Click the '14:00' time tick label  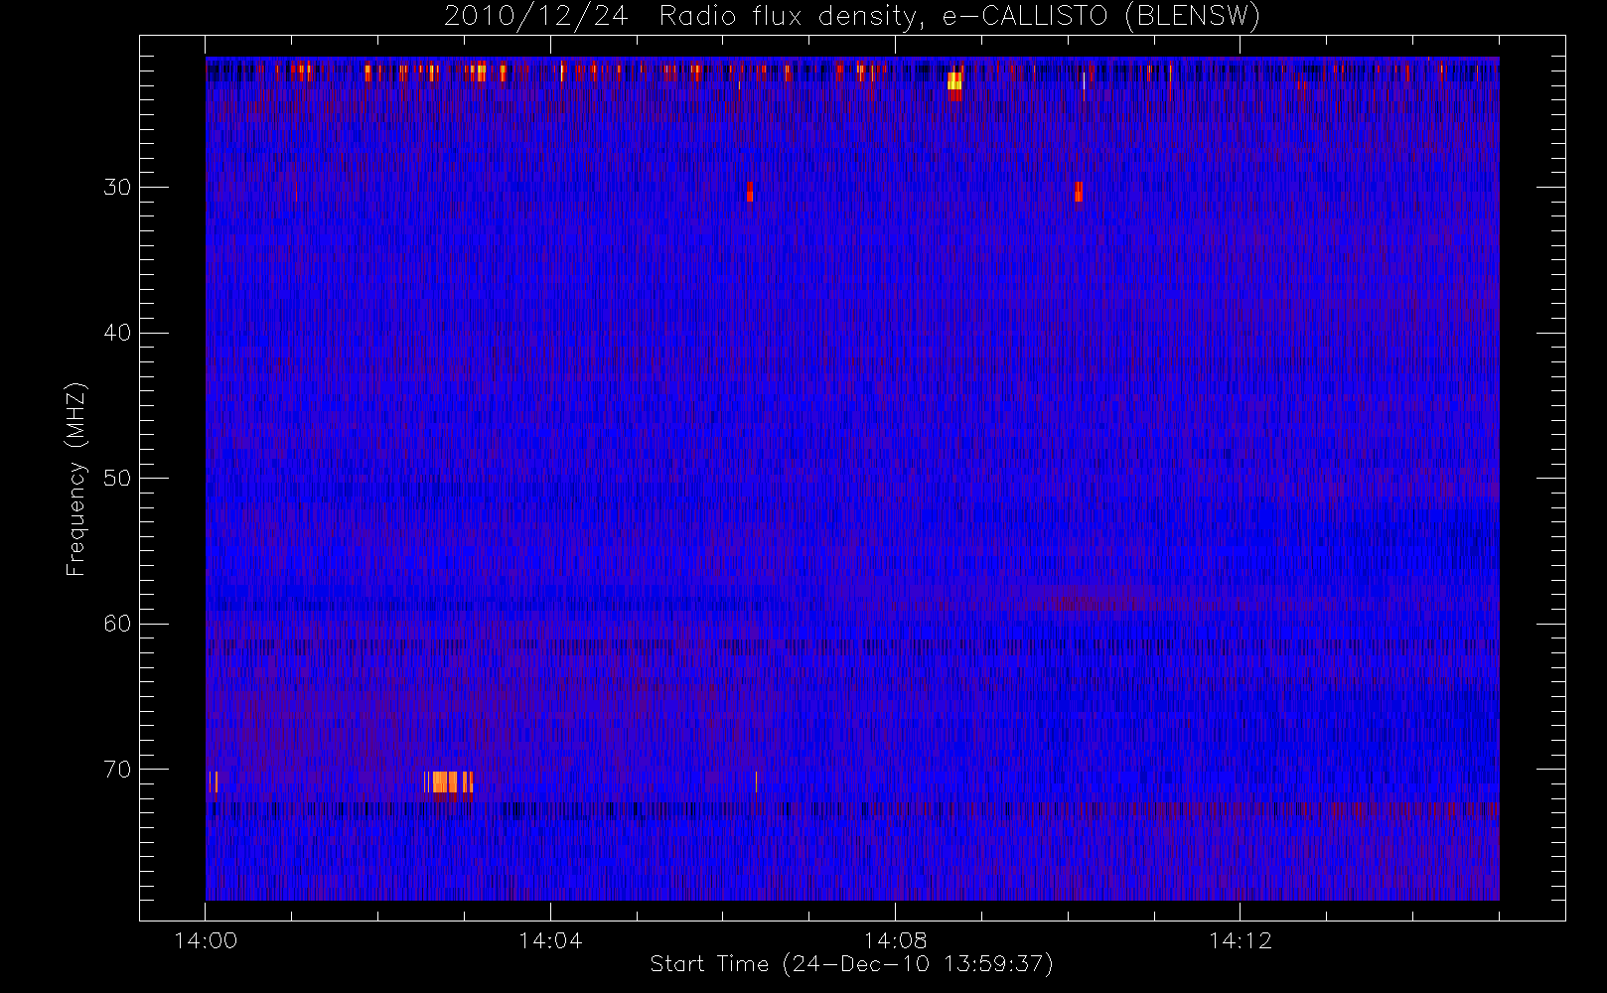coord(206,940)
